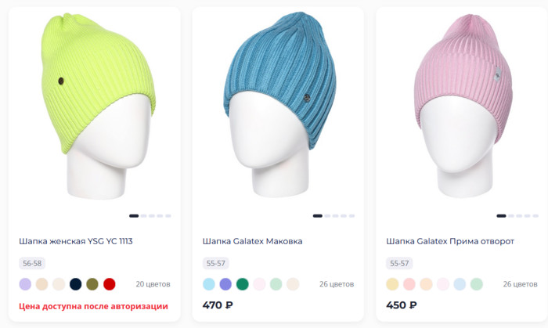548x328 pixels.
Task: Pick the light blue swatch for Galatex Маковка
Action: [209, 284]
